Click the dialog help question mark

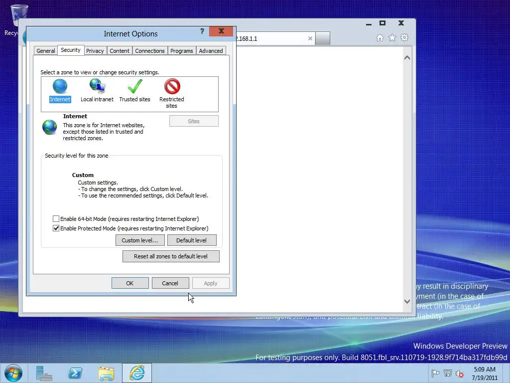point(202,31)
